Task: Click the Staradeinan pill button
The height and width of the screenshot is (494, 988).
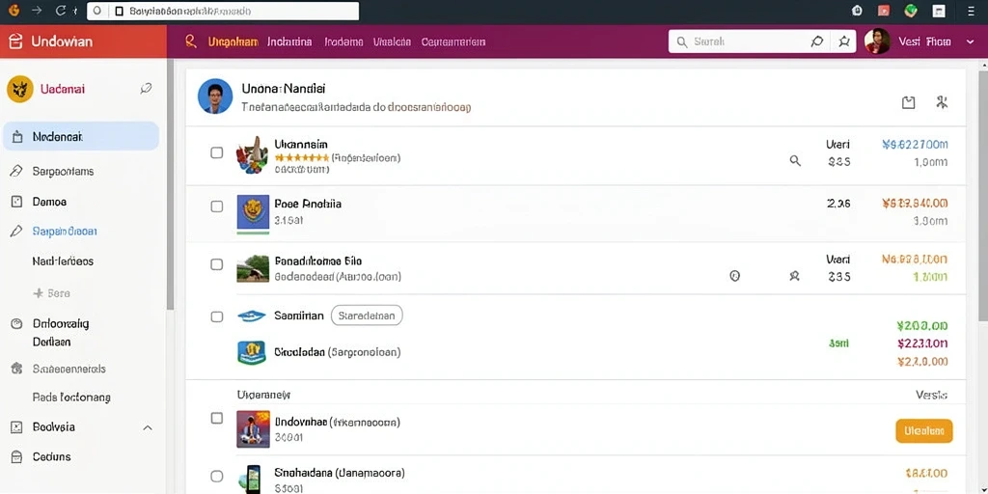Action: click(x=367, y=316)
